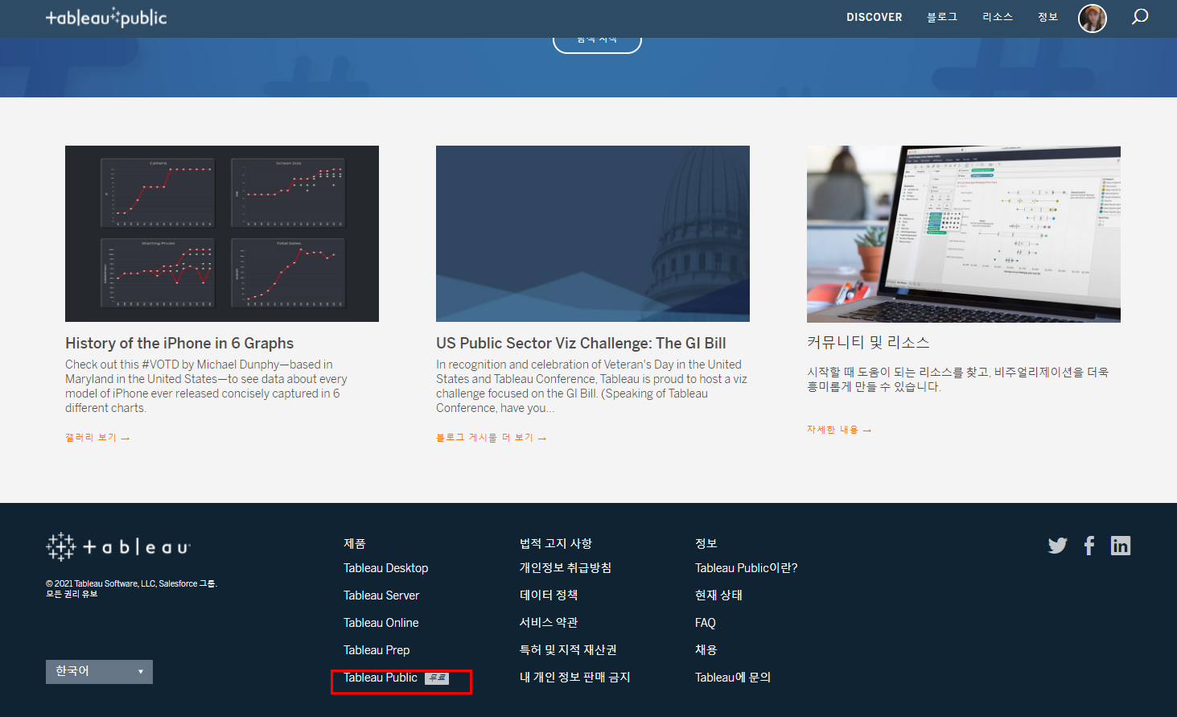Image resolution: width=1177 pixels, height=717 pixels.
Task: Go to Tableau Desktop footer link
Action: [x=386, y=568]
